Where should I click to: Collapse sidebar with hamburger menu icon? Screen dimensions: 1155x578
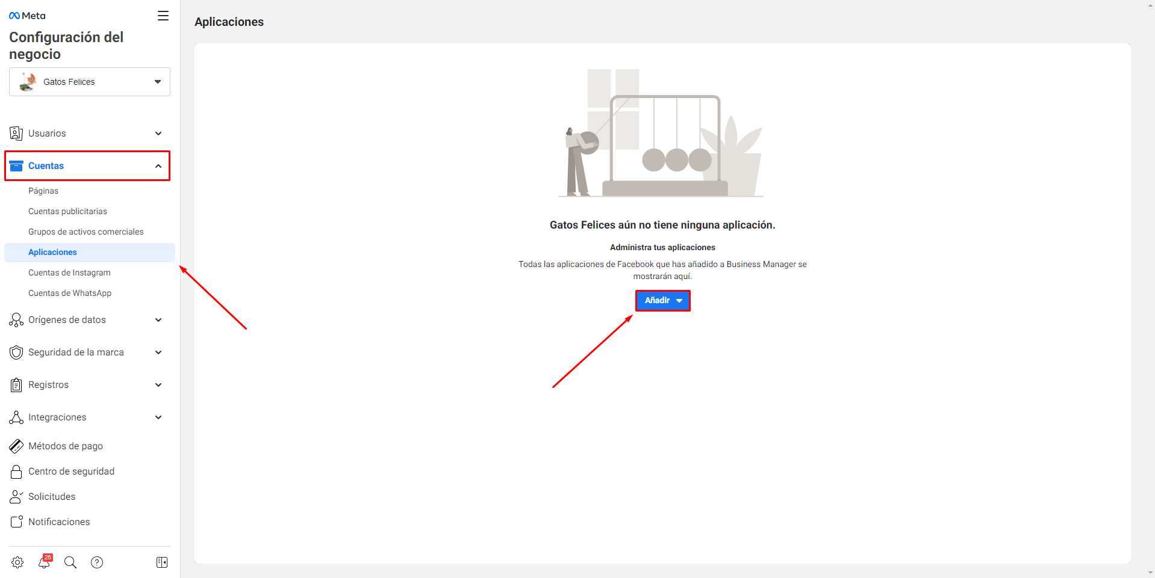(x=163, y=16)
